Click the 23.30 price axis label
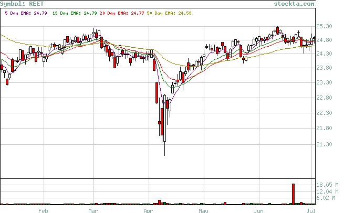Image resolution: width=344 pixels, height=213 pixels. click(324, 82)
